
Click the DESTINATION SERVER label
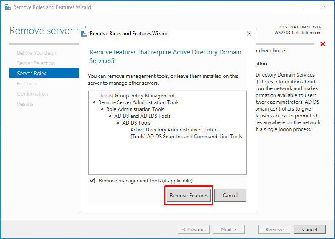click(301, 27)
